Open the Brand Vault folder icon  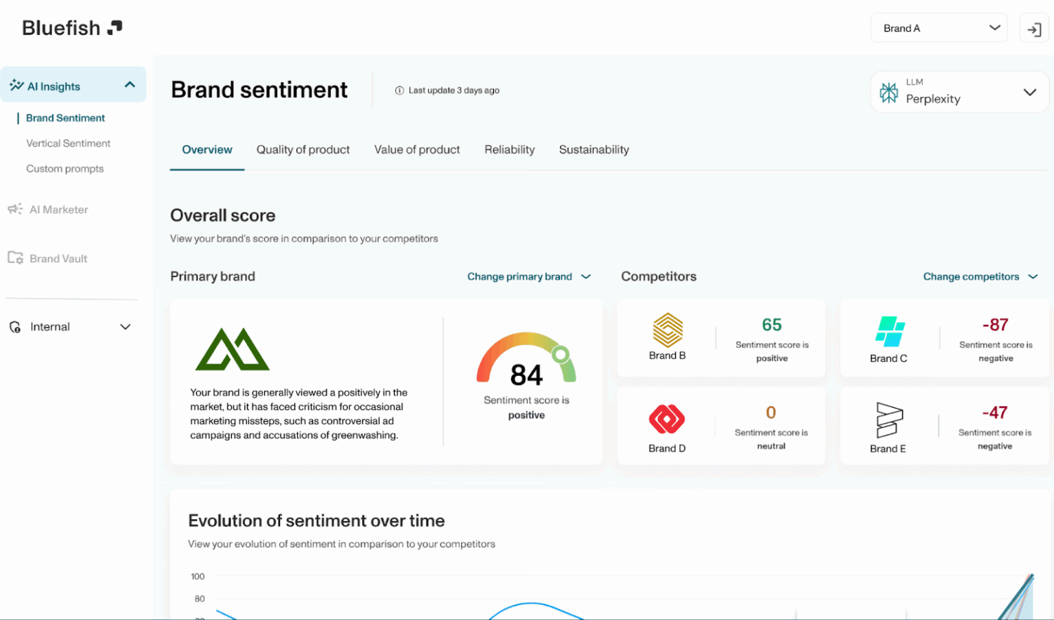15,258
